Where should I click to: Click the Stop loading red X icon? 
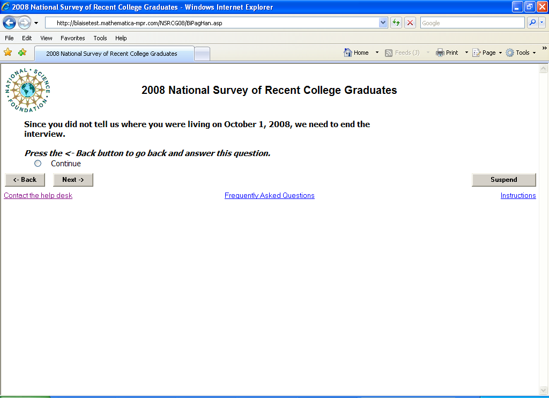(x=410, y=23)
